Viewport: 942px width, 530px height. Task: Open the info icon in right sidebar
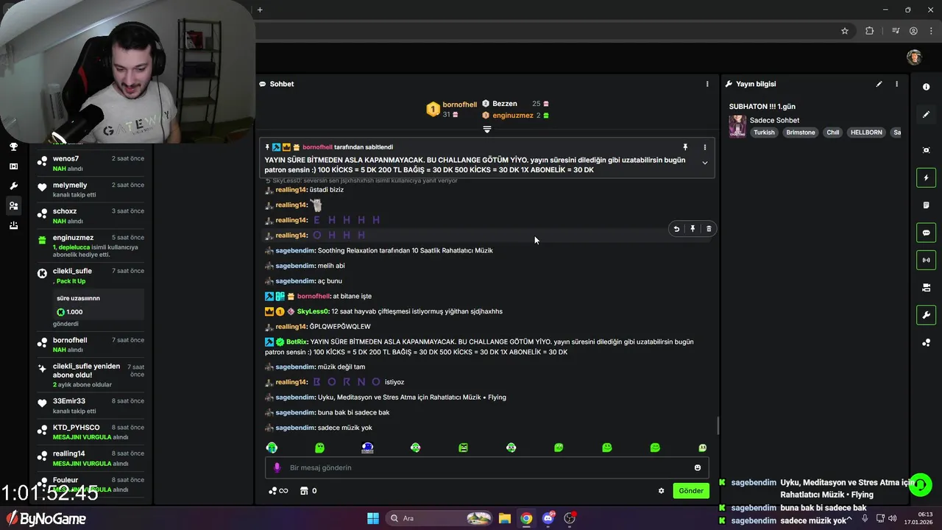click(926, 87)
